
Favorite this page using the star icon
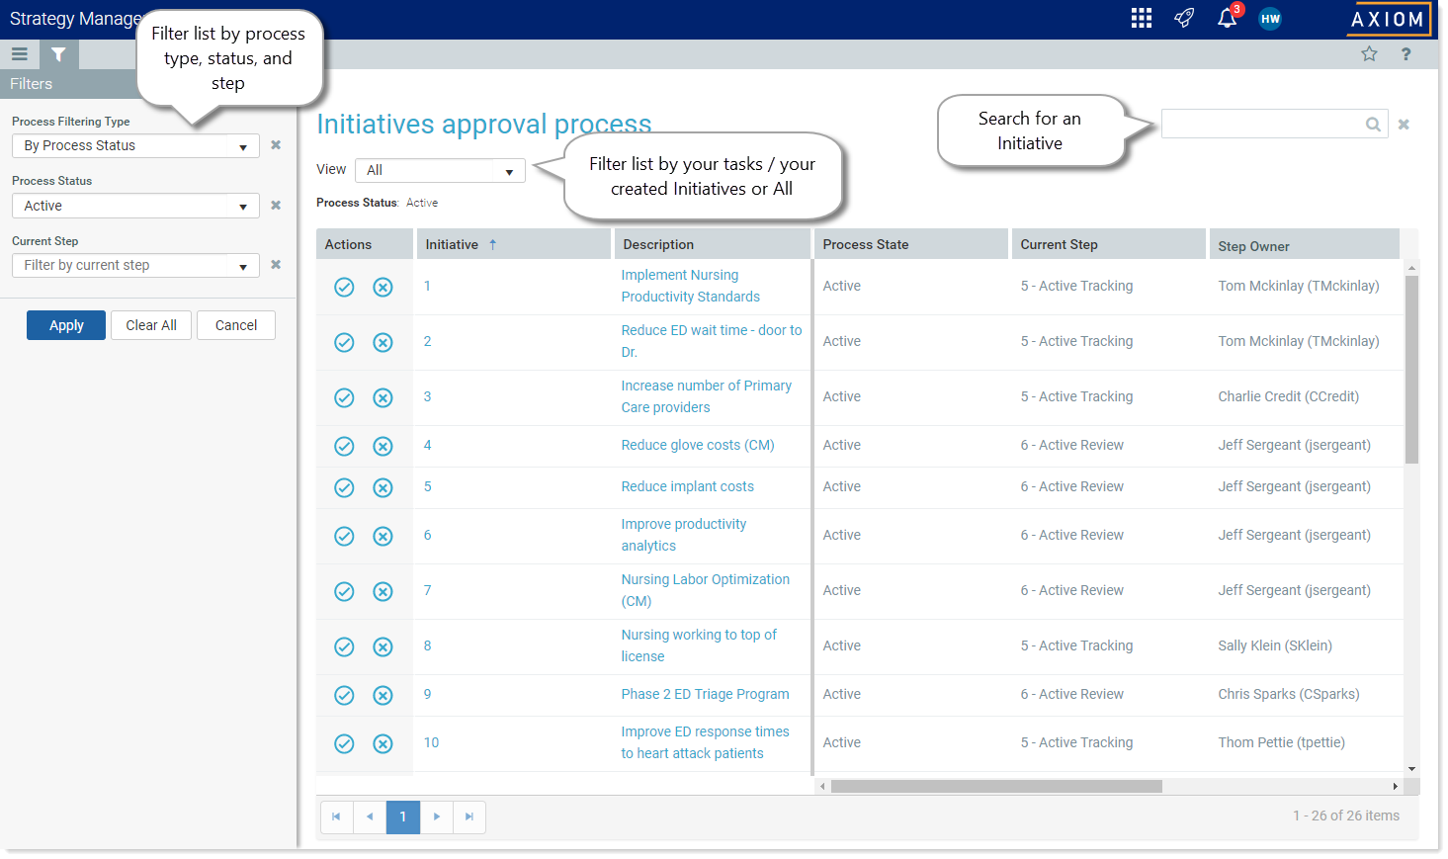(1370, 53)
